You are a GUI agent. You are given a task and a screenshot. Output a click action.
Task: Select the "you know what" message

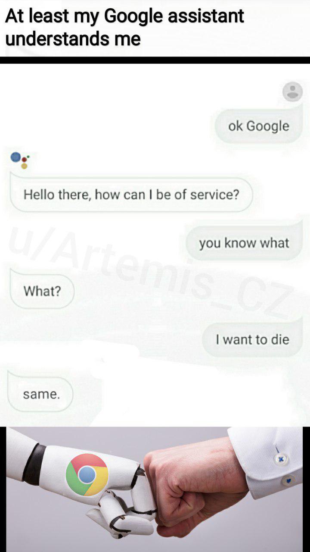(244, 243)
